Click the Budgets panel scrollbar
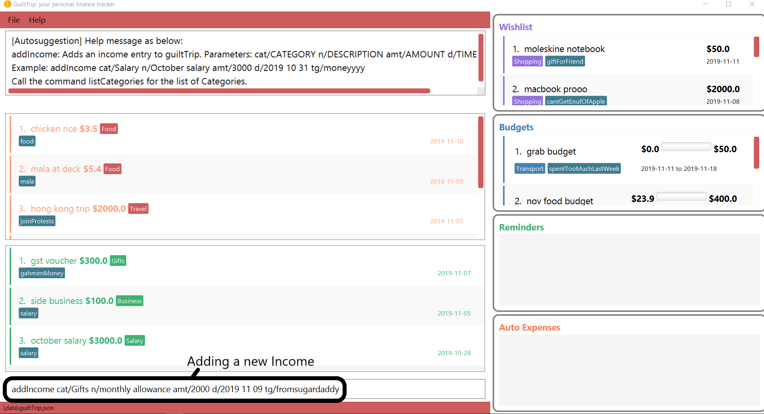The image size is (764, 414). pyautogui.click(x=756, y=153)
